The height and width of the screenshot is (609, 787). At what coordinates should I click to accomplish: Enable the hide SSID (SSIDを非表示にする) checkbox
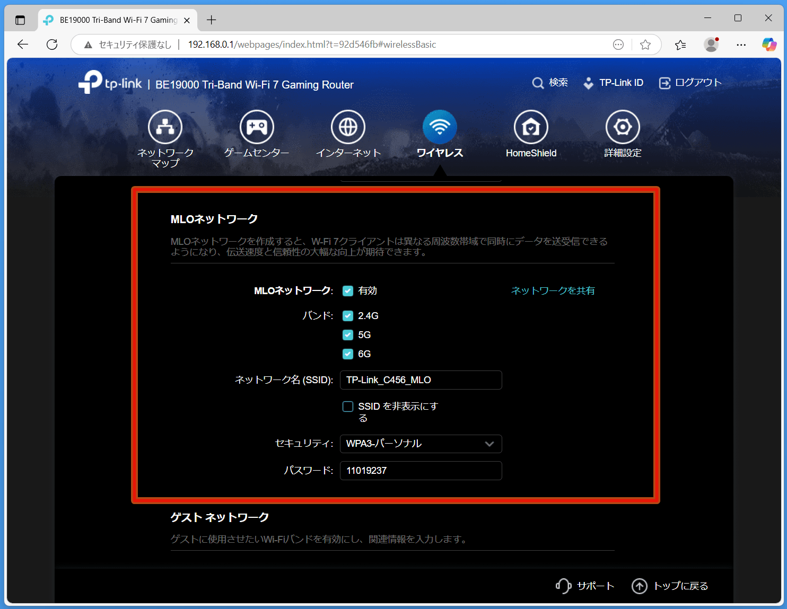pyautogui.click(x=348, y=407)
